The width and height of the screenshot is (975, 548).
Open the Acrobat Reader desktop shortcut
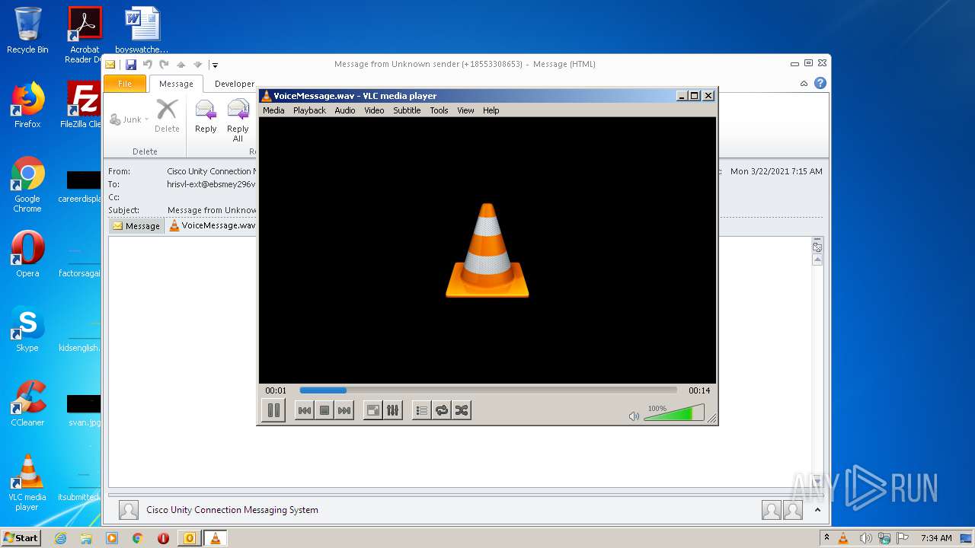pyautogui.click(x=84, y=35)
